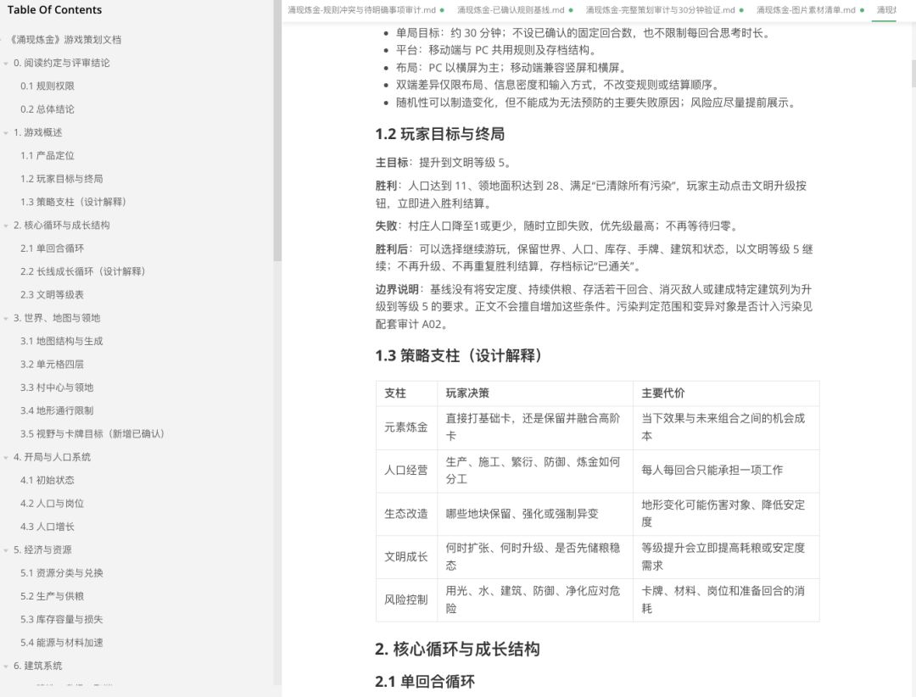Jump to 《涌现炼金》游戏策划文档 in contents
The height and width of the screenshot is (697, 916).
click(65, 40)
